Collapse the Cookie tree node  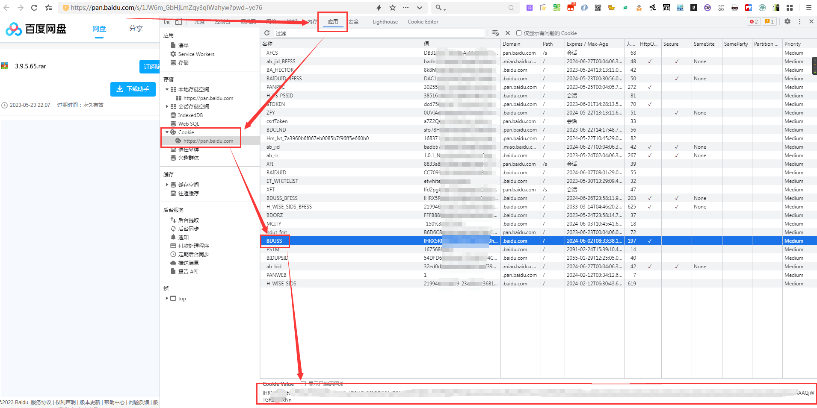coord(167,132)
